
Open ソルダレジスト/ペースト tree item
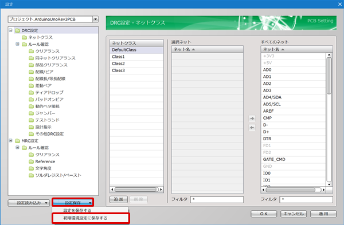click(x=58, y=175)
